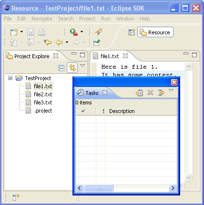Open the External Tools dropdown arrow
This screenshot has height=205, width=204.
82,31
